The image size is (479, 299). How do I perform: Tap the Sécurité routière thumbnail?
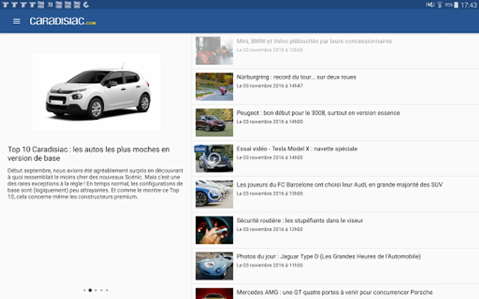(x=214, y=230)
